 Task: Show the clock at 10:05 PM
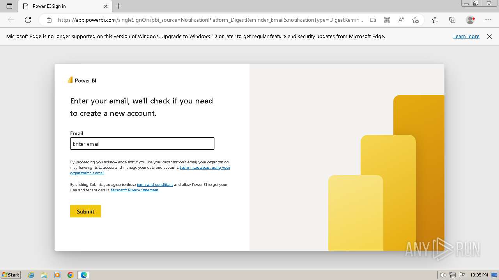click(x=479, y=275)
